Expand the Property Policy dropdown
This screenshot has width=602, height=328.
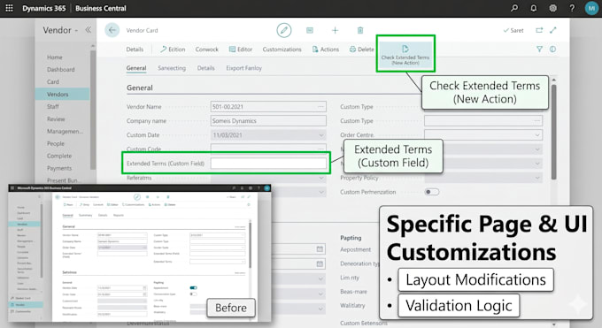pyautogui.click(x=537, y=178)
